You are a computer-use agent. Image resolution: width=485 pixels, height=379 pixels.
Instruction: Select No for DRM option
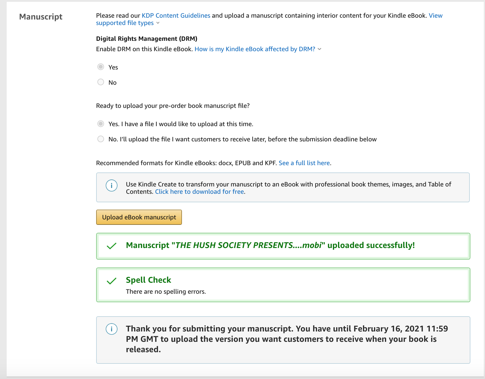101,82
